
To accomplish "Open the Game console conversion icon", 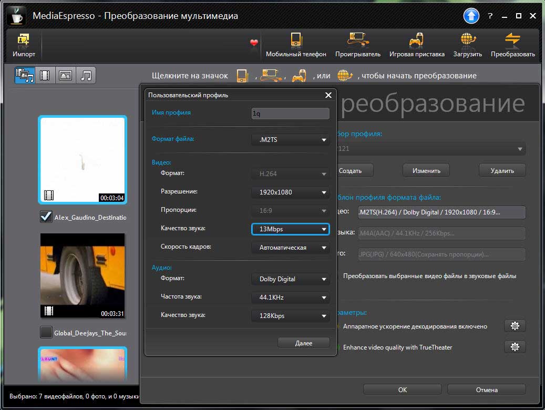I will pos(416,41).
